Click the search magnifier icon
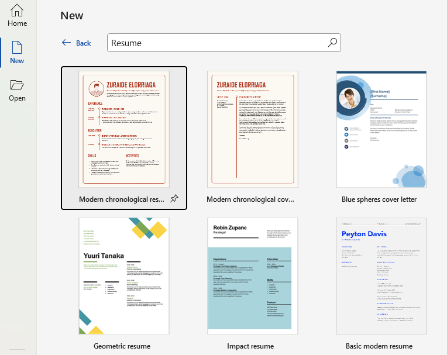This screenshot has width=447, height=355. point(332,43)
